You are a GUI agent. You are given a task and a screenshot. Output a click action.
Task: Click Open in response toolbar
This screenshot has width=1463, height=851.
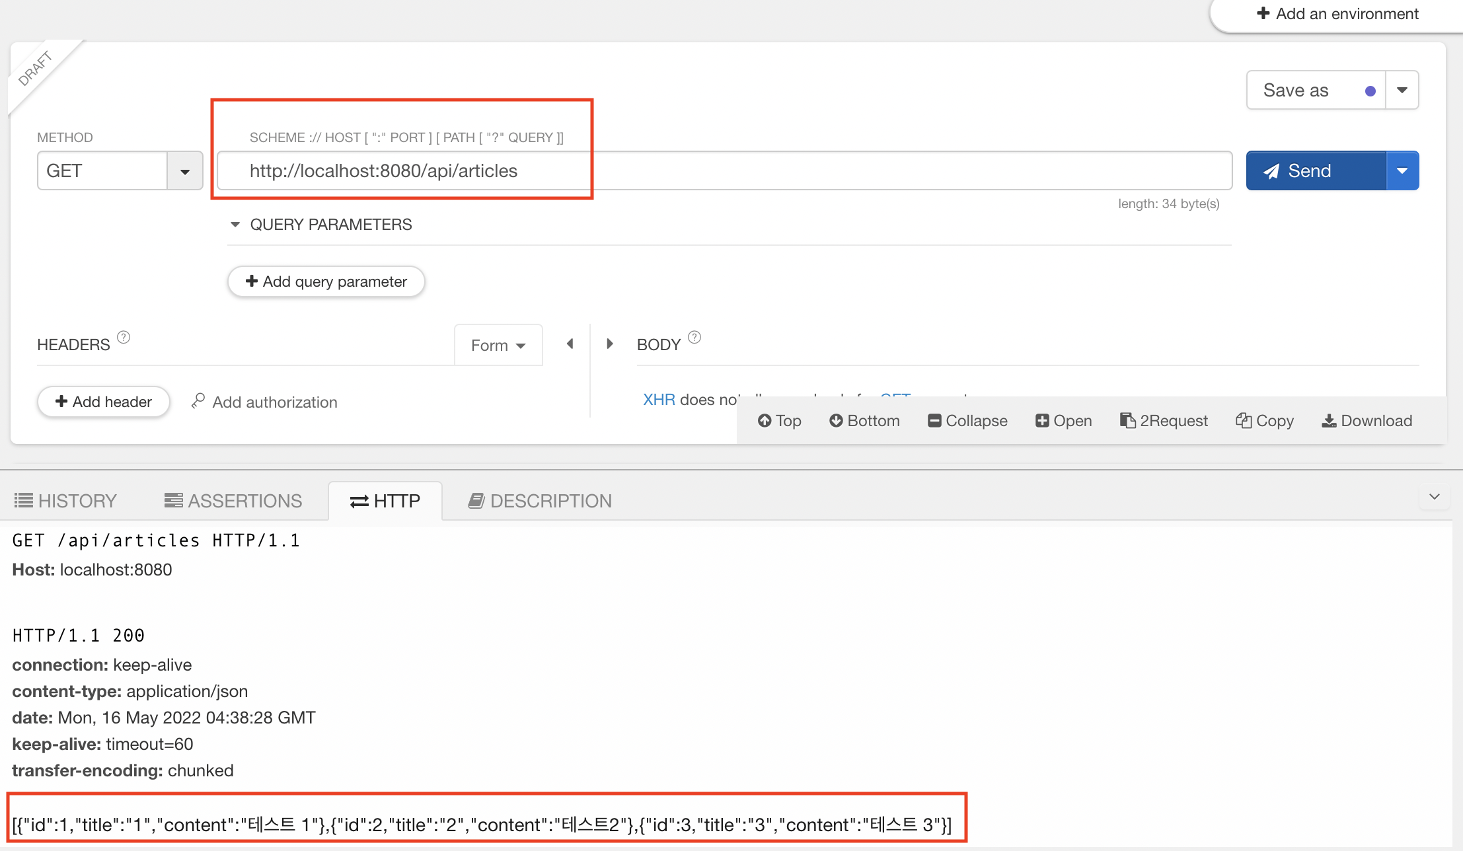(x=1063, y=421)
